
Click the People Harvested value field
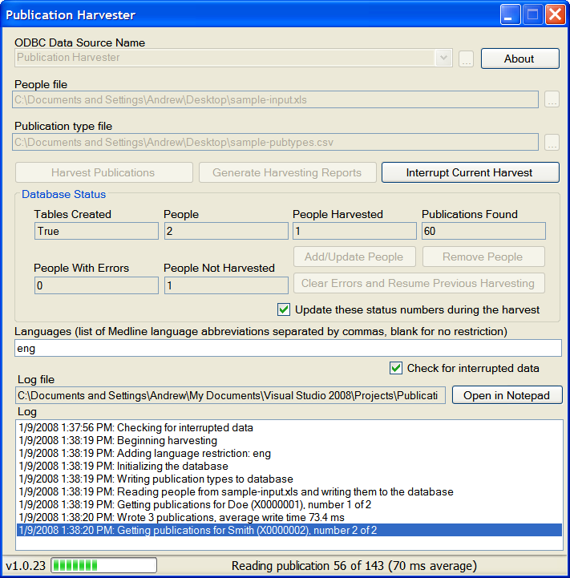(x=354, y=231)
